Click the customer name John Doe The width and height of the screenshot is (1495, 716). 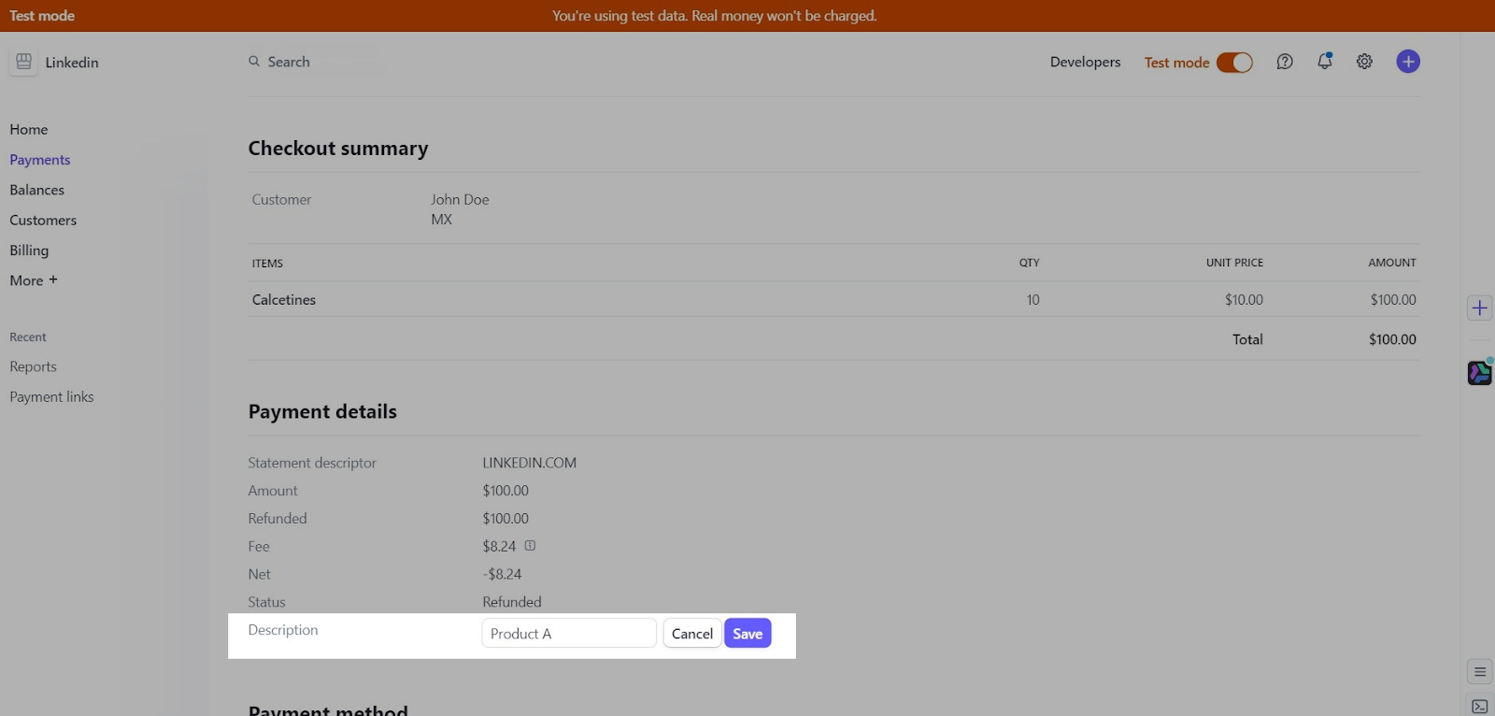point(460,200)
